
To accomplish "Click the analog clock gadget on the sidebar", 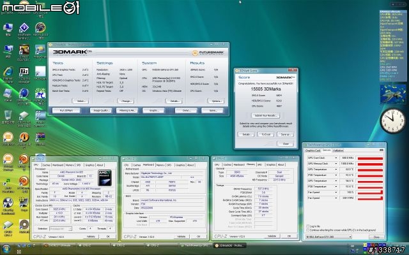I will [393, 120].
